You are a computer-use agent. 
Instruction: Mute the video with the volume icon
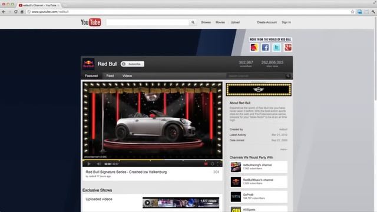click(x=98, y=164)
